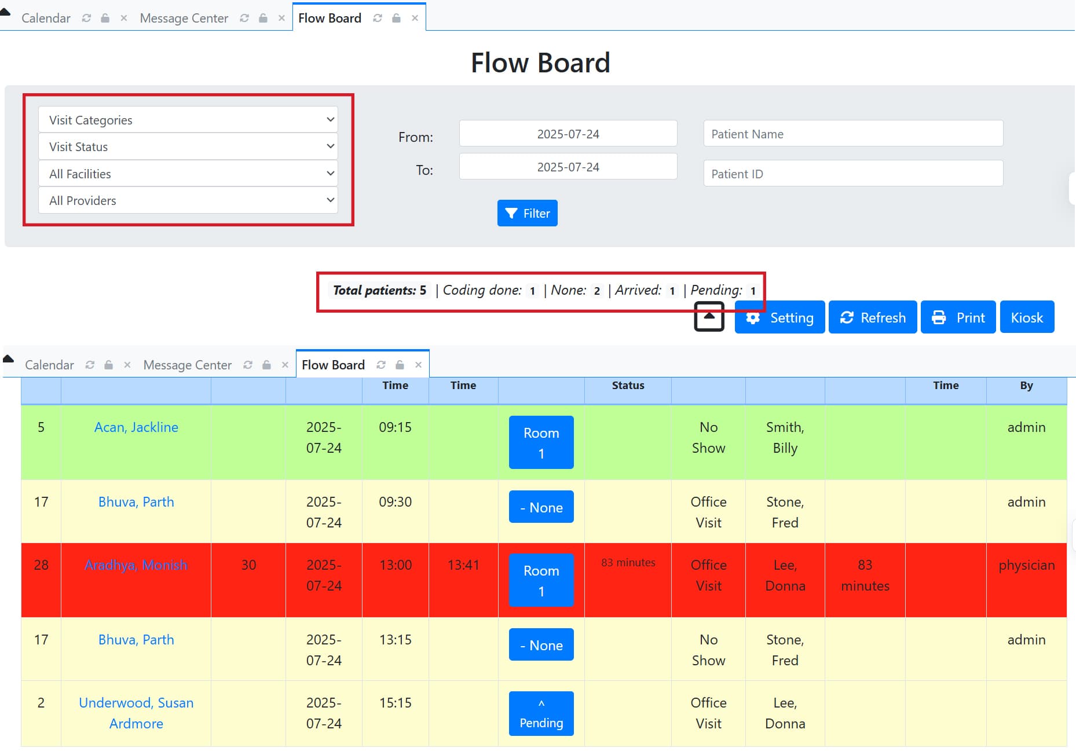This screenshot has width=1076, height=755.
Task: Print the flow board
Action: tap(958, 317)
